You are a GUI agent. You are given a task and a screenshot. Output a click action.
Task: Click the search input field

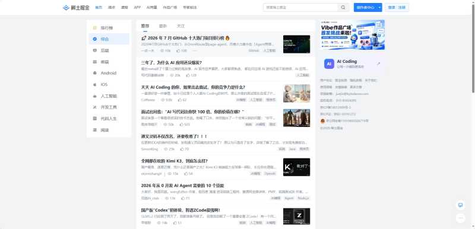tap(300, 8)
